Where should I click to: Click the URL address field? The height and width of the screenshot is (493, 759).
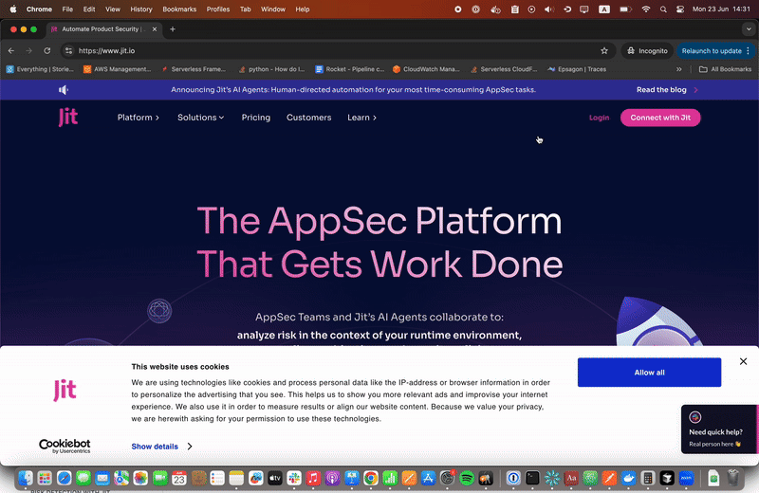pos(337,51)
